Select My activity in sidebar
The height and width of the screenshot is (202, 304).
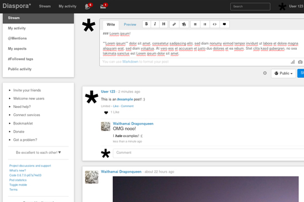(x=17, y=28)
